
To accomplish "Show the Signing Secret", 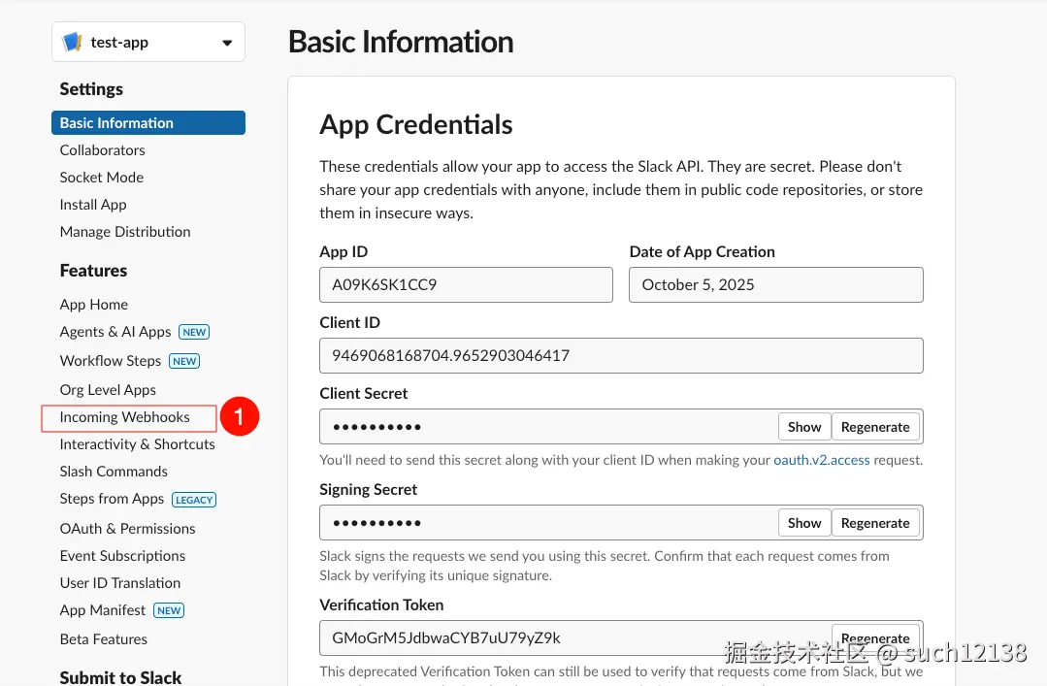I will tap(804, 523).
